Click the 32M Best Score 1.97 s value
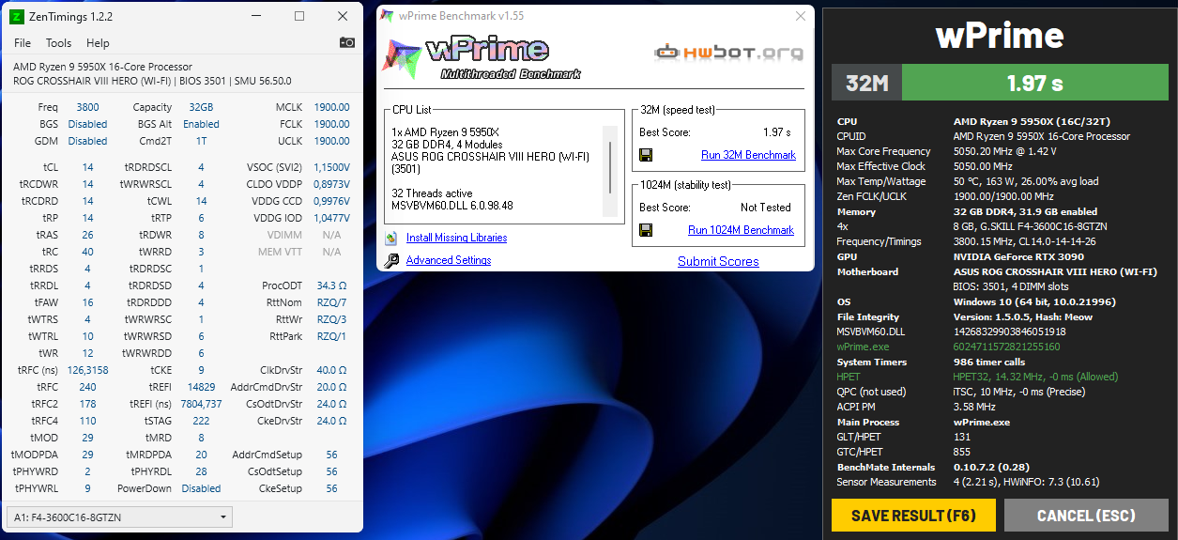Image resolution: width=1178 pixels, height=540 pixels. click(x=776, y=132)
